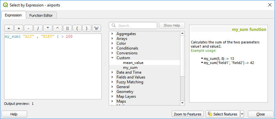Expand the Maps group arrow
Viewport: 275px width, 119px height.
tap(112, 101)
